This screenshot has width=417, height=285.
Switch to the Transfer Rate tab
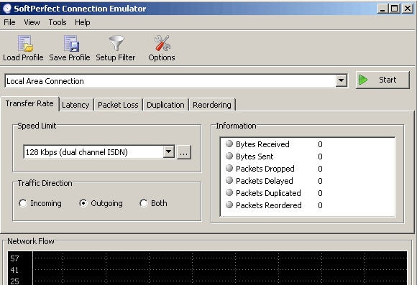click(29, 103)
